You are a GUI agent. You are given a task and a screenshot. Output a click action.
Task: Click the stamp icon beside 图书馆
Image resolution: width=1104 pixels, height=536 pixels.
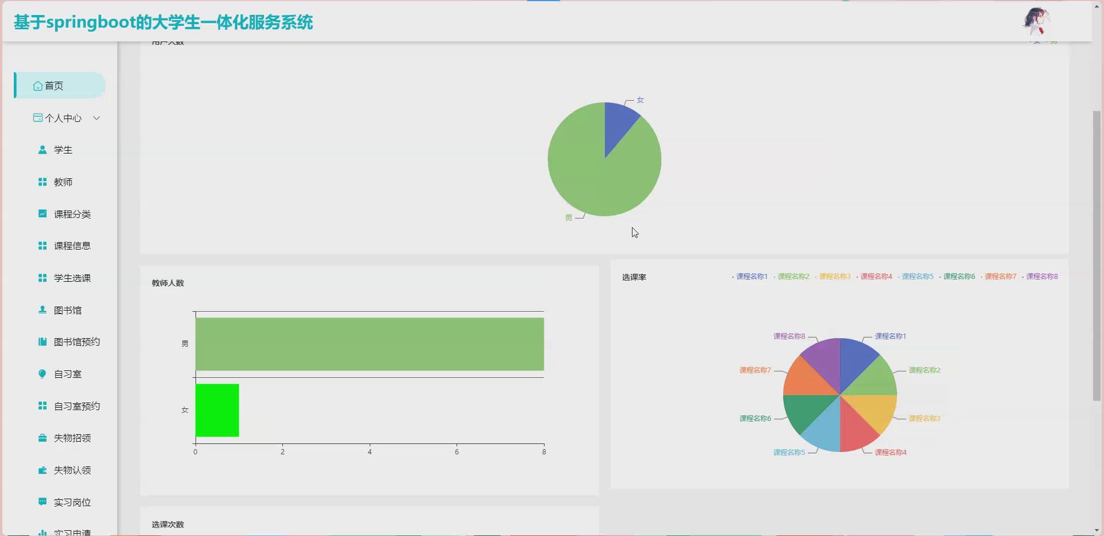pyautogui.click(x=42, y=310)
